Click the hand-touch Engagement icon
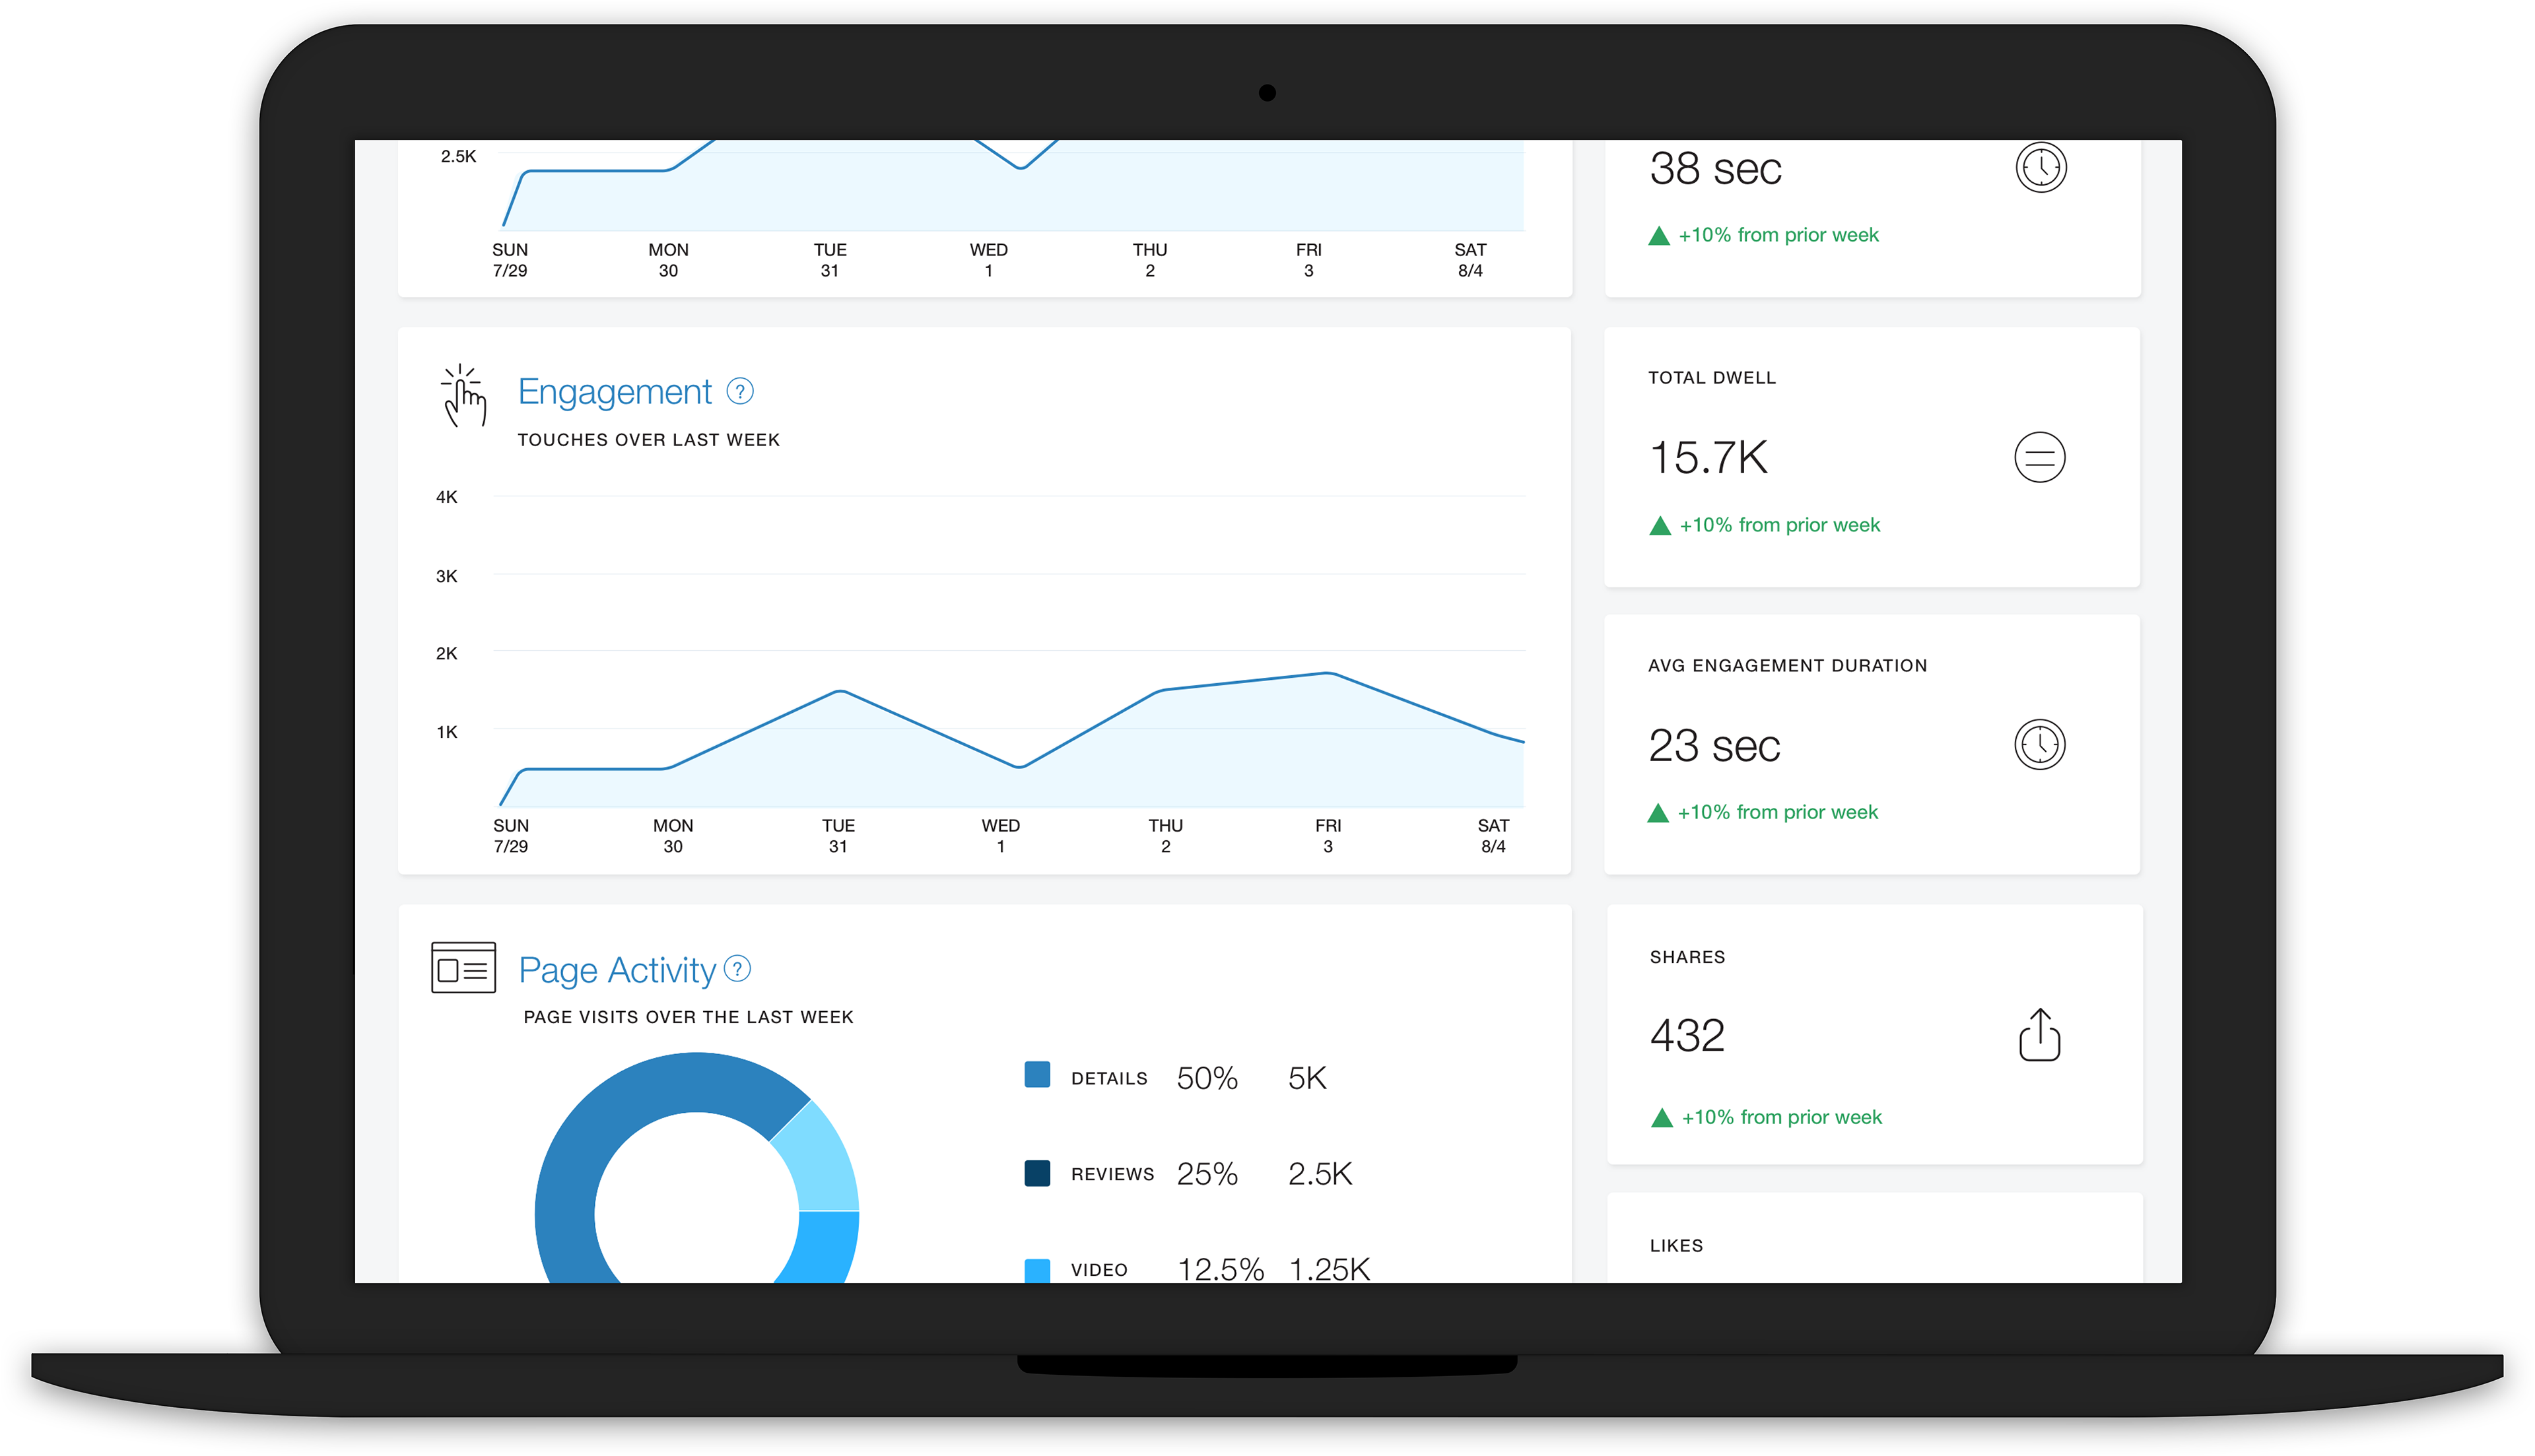2535x1456 pixels. [x=464, y=396]
